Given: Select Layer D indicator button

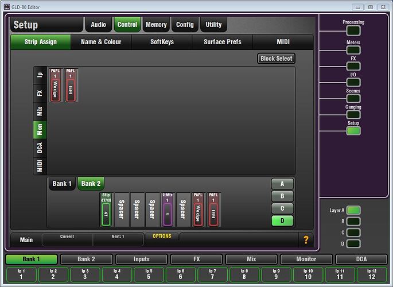Looking at the screenshot, I should tap(353, 243).
